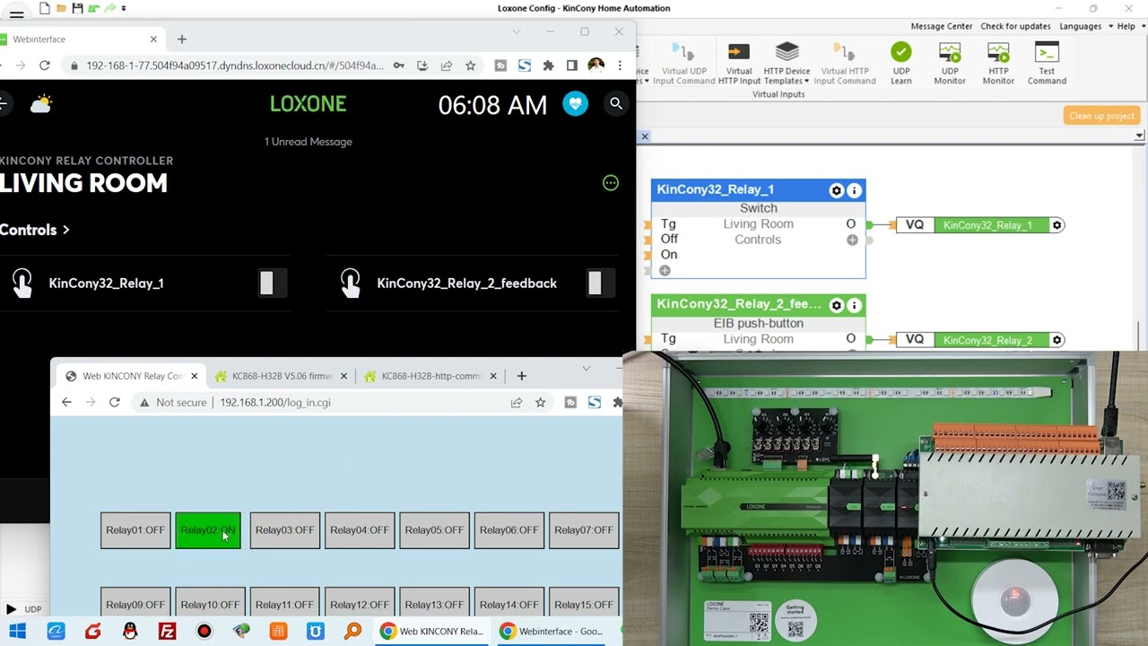Turn off the green Relay02:ON button
1148x646 pixels.
[208, 530]
